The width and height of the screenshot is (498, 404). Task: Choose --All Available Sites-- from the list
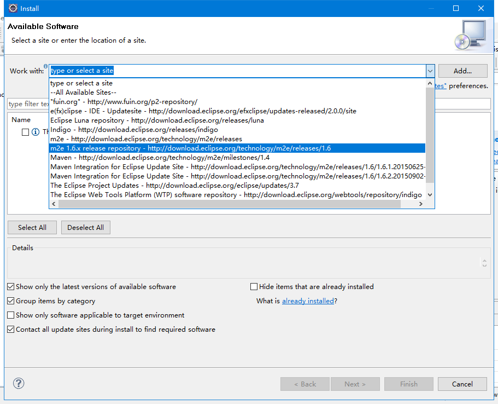point(237,93)
